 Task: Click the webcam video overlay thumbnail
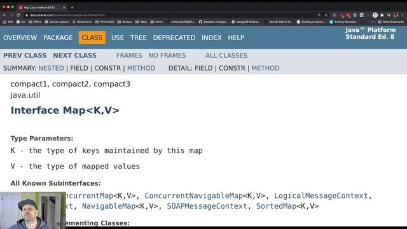tap(33, 211)
